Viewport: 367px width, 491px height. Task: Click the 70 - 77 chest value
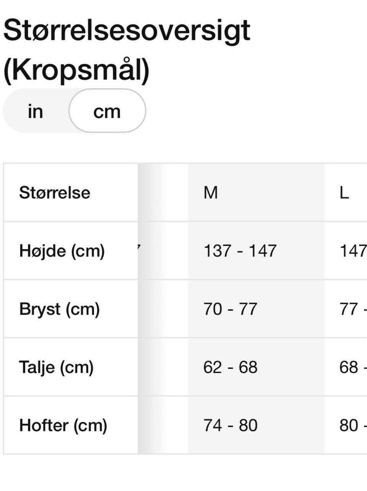231,309
